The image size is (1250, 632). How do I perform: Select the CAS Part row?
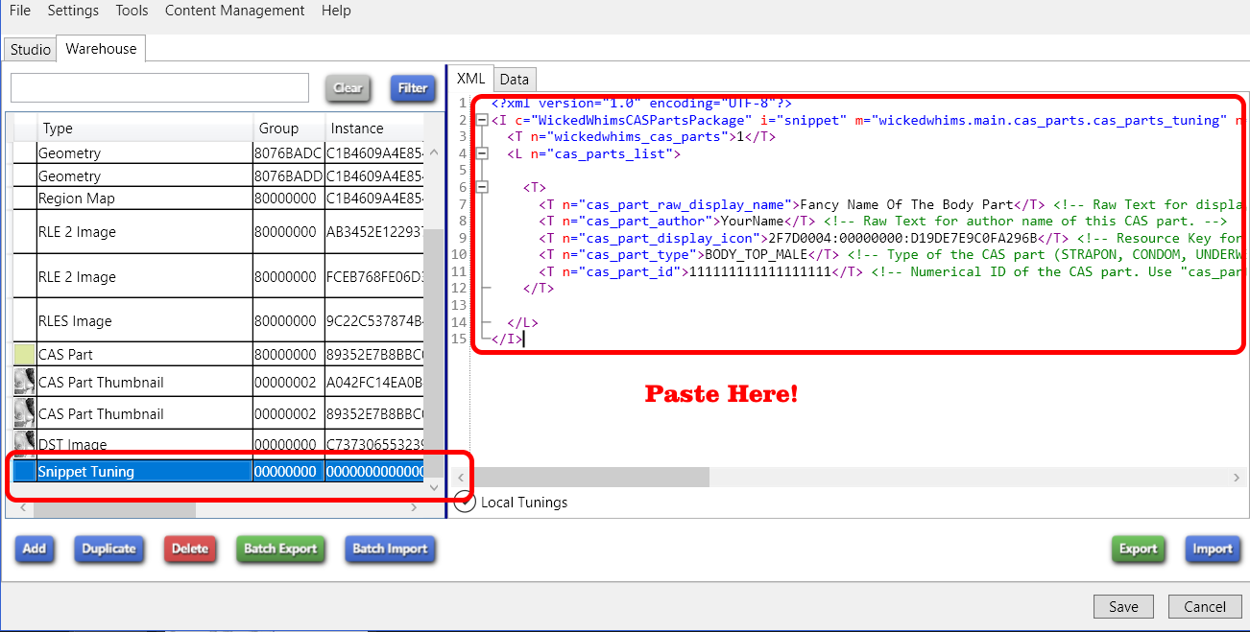tap(218, 354)
